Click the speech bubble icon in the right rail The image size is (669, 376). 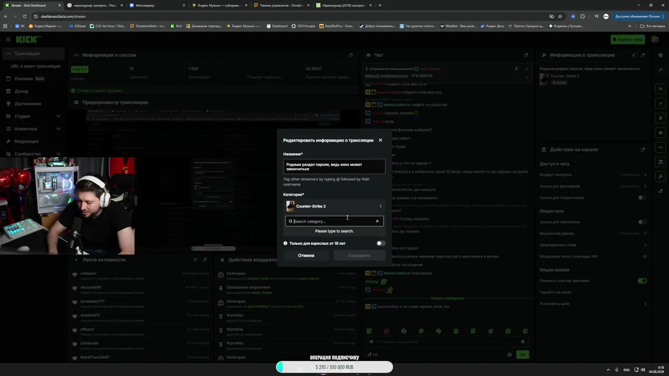tap(661, 132)
